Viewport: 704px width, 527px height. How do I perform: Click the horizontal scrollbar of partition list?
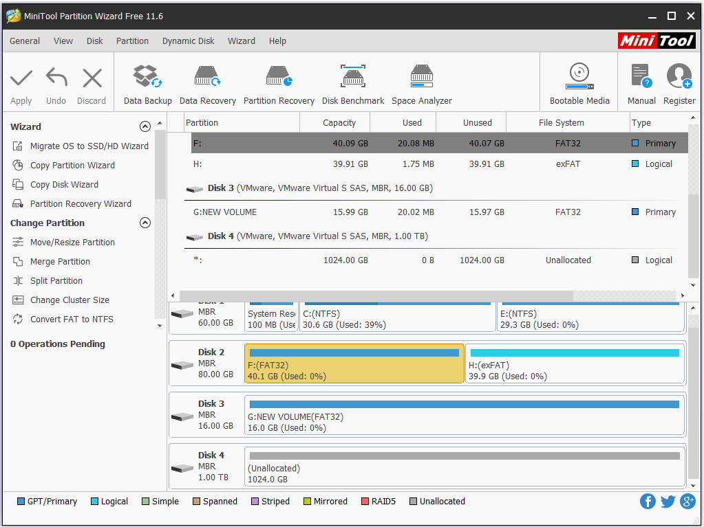pos(376,295)
